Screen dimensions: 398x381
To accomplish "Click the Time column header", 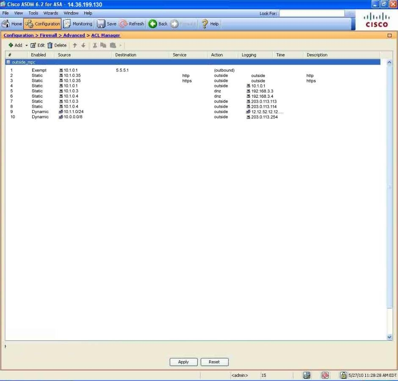I will point(288,55).
